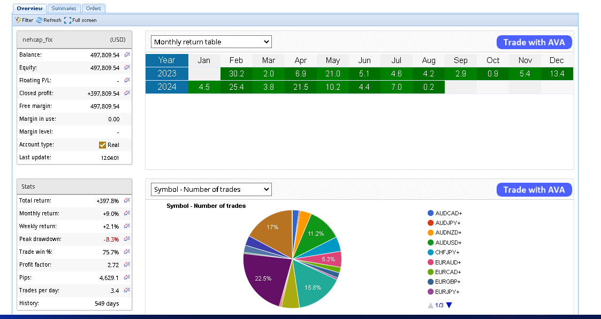This screenshot has width=601, height=319.
Task: Open the chart icon for Peak drawdown
Action: click(x=127, y=239)
